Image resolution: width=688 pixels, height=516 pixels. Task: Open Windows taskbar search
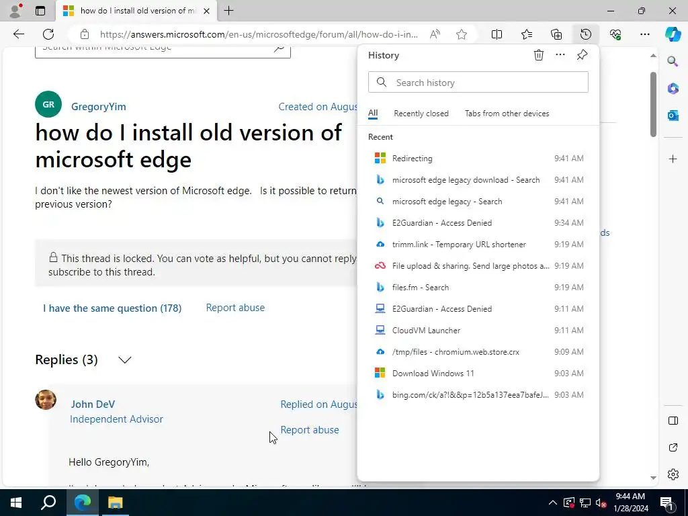click(48, 503)
